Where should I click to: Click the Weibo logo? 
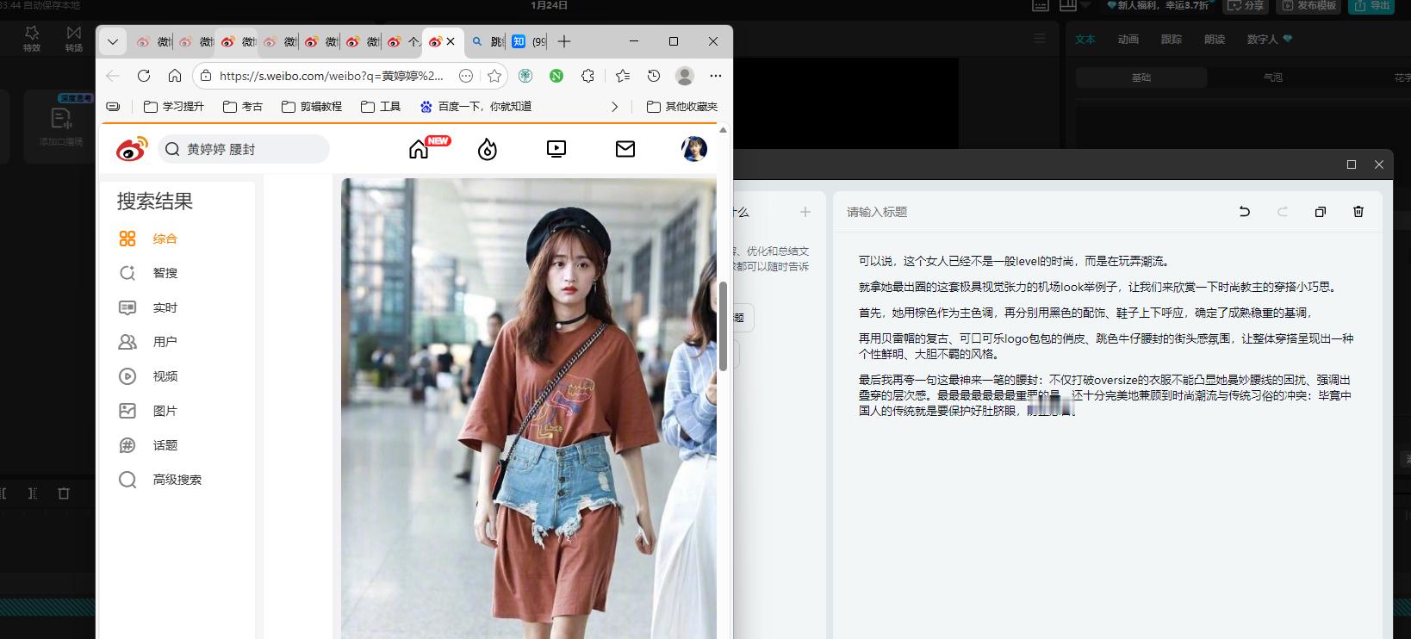pos(132,149)
